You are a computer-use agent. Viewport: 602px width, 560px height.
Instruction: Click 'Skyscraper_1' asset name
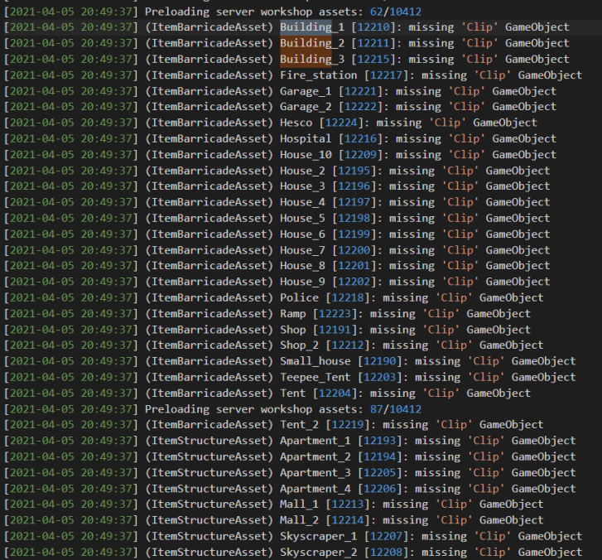point(318,536)
